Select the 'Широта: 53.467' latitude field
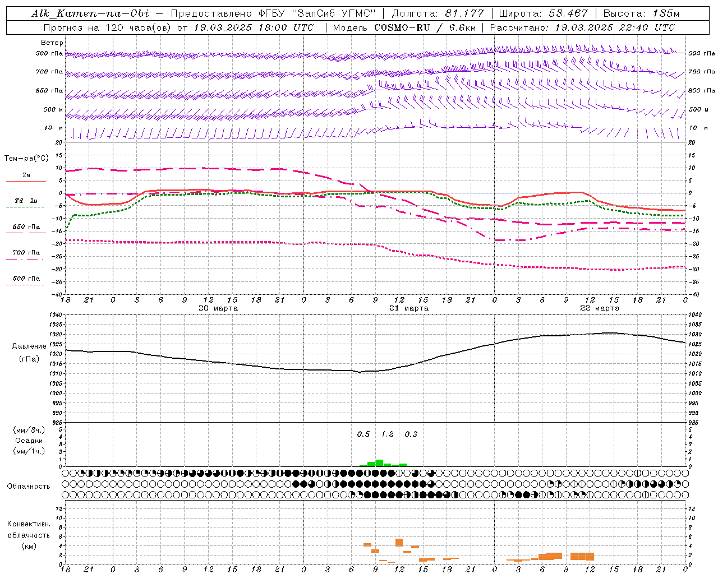Viewport: 718px width, 574px height. 543,13
